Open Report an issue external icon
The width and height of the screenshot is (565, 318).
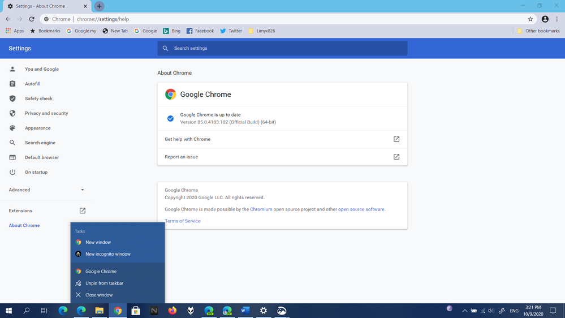click(396, 157)
